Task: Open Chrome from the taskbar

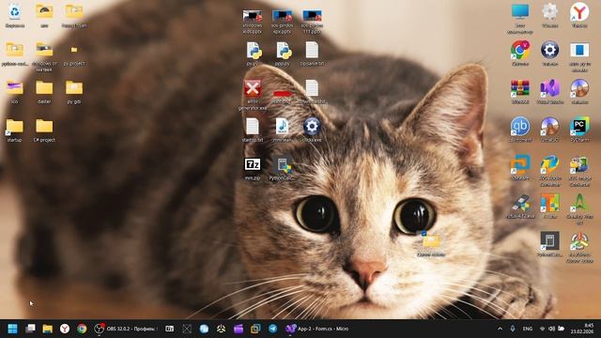Action: click(82, 329)
